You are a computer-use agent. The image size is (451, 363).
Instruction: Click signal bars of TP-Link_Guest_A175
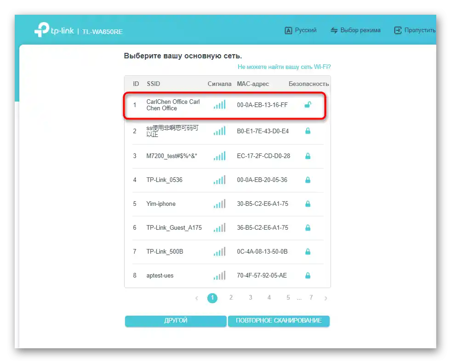pos(219,227)
